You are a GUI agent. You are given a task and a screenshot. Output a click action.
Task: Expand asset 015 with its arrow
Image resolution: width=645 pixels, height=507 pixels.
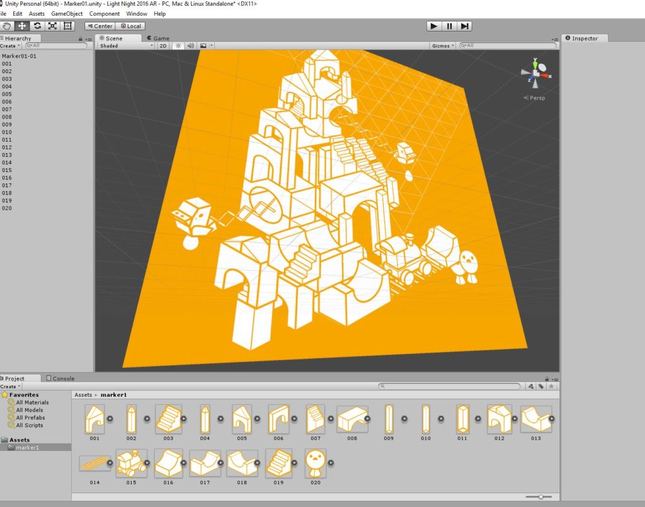147,463
